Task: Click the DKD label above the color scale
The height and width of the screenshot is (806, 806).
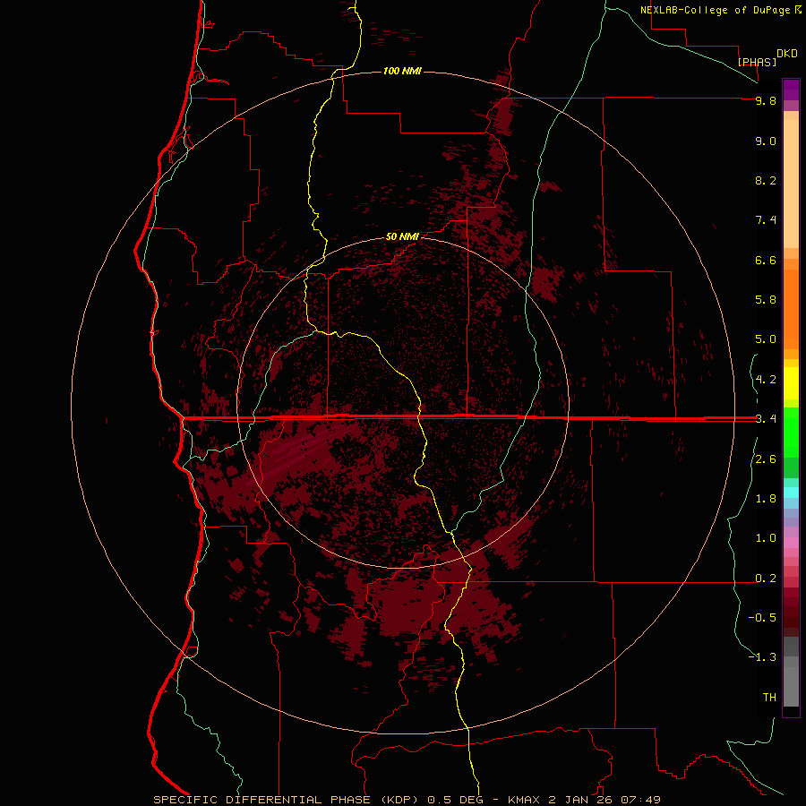Action: click(787, 54)
